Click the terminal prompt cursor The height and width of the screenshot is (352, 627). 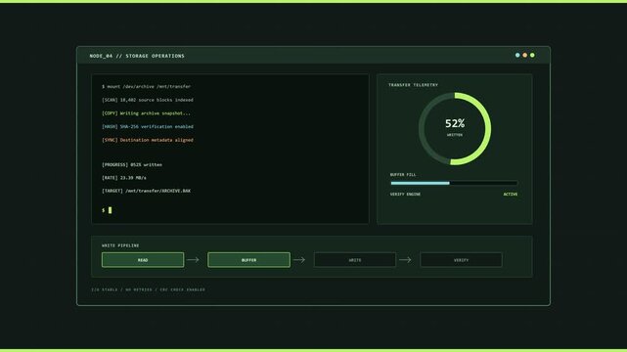pos(110,210)
